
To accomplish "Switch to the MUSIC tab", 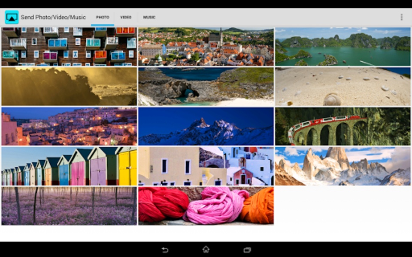I will tap(149, 17).
